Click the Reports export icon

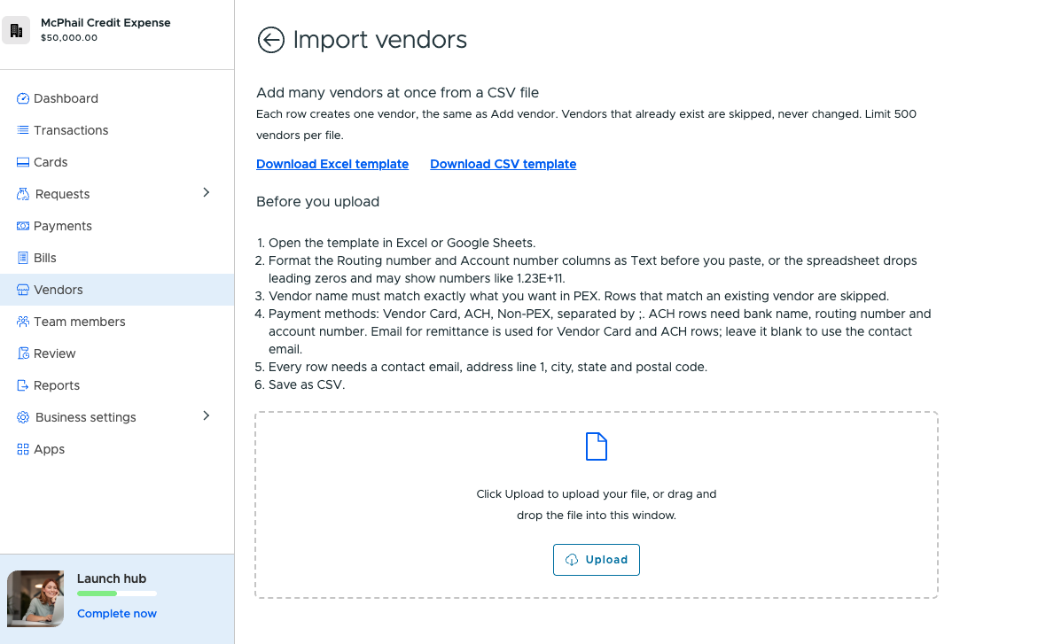[22, 385]
